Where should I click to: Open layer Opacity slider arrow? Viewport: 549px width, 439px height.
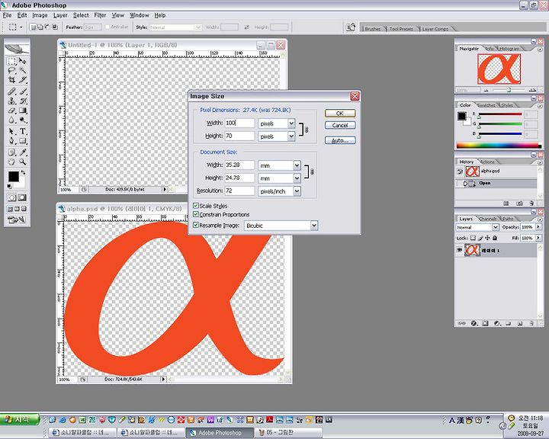[538, 227]
